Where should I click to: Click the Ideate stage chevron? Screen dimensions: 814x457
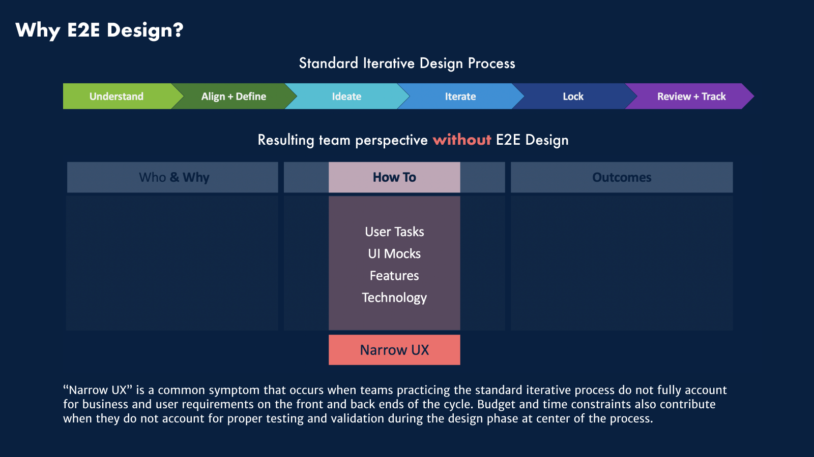pyautogui.click(x=346, y=96)
